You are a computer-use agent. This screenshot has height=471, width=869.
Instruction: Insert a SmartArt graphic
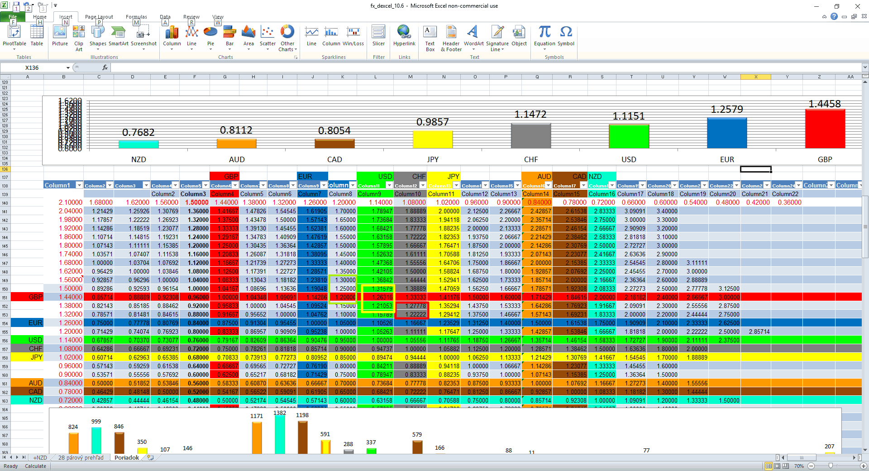click(118, 36)
